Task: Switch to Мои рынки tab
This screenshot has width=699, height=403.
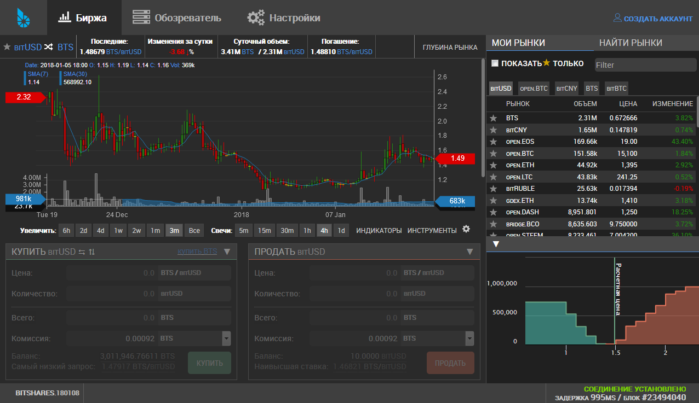Action: coord(519,43)
